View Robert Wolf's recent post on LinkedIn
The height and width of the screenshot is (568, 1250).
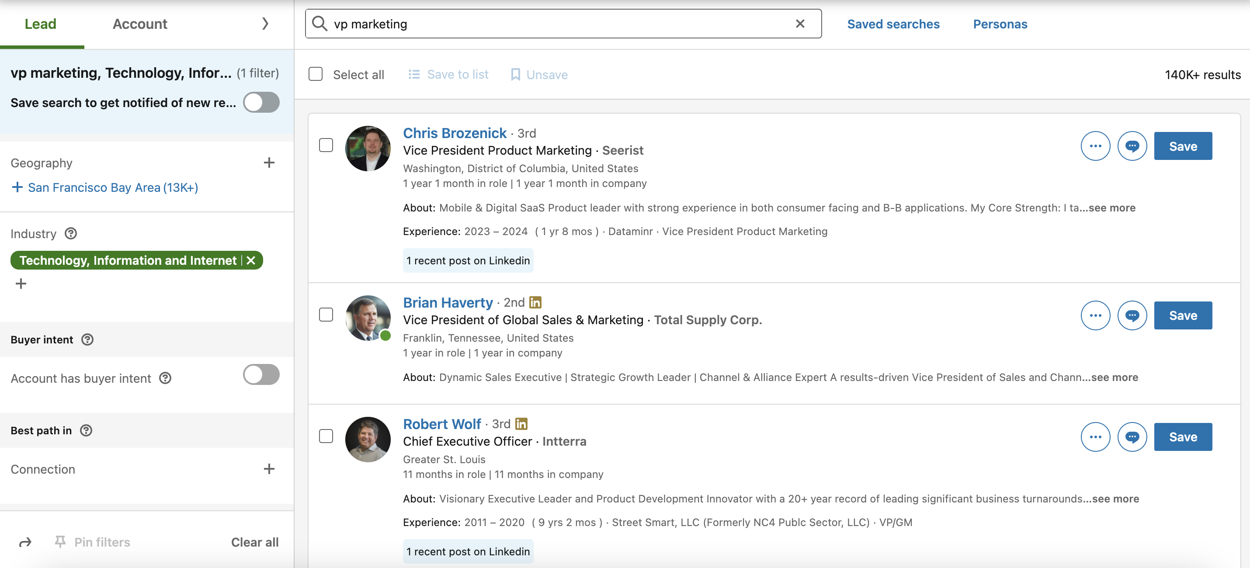468,551
